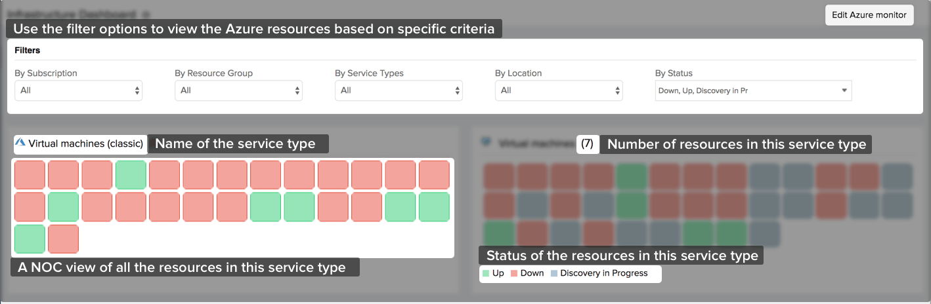Click the red tile in classic VMs third row
931x304 pixels.
click(63, 239)
